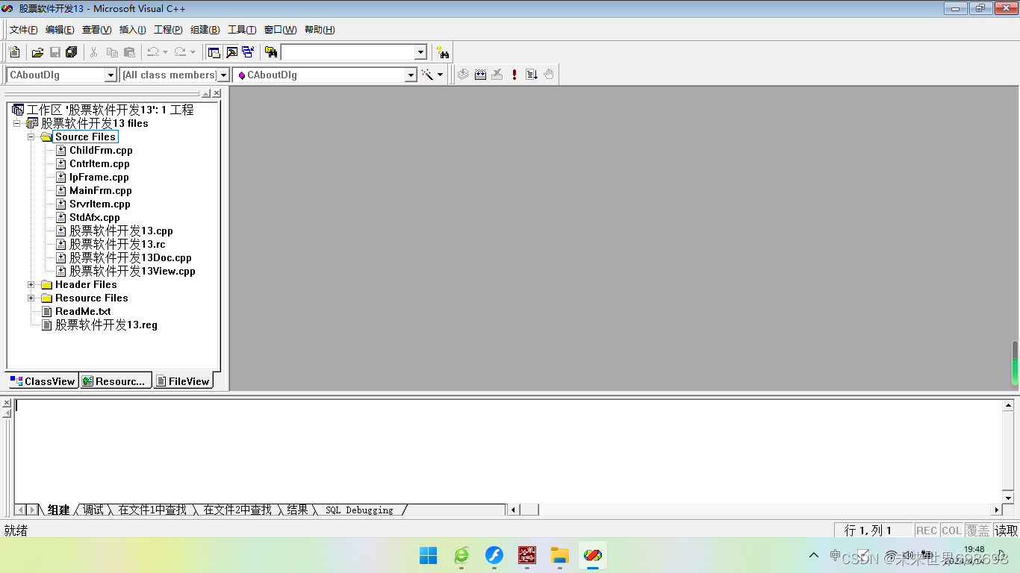Expand the Header Files folder
The image size is (1020, 573).
31,284
